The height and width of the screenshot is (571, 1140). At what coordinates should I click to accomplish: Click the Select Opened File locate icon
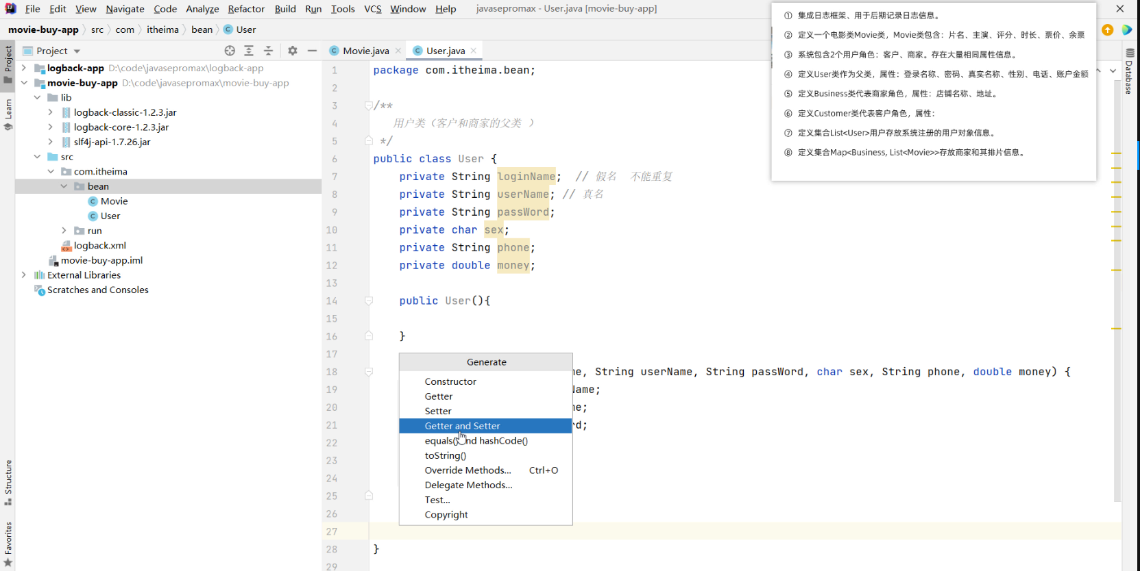click(230, 51)
